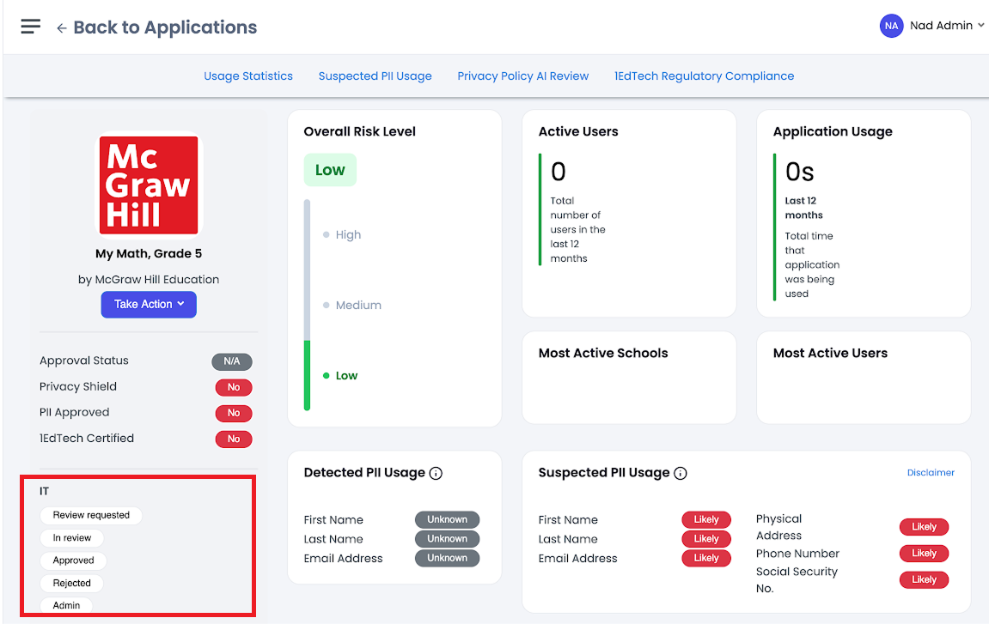Click the Privacy Shield No badge
The height and width of the screenshot is (624, 989).
point(234,388)
